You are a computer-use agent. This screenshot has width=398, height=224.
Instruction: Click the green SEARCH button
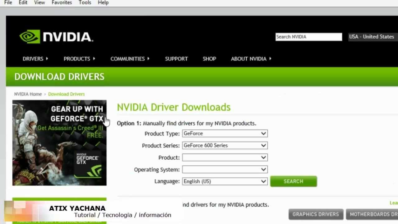coord(294,181)
